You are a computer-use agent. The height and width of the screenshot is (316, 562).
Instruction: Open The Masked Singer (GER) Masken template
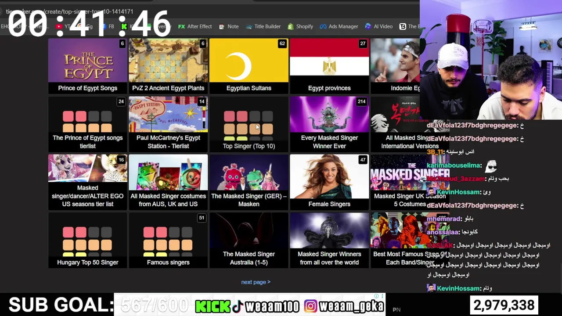pos(249,182)
